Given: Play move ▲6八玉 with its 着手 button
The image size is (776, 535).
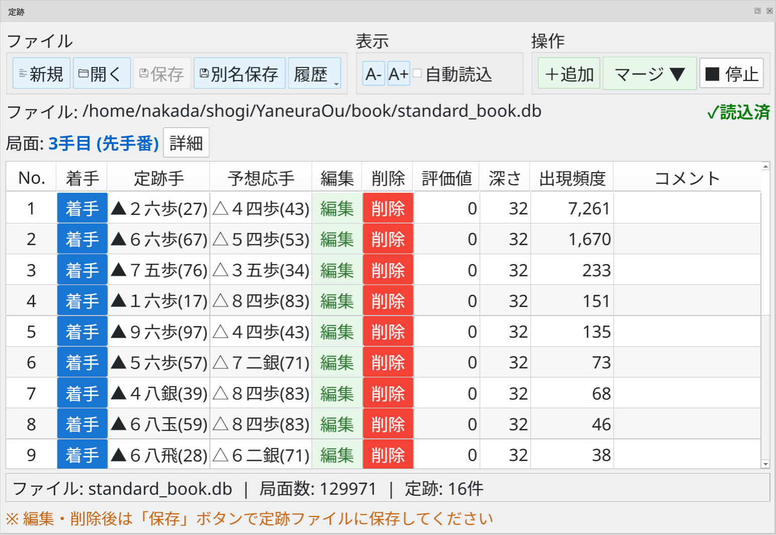Looking at the screenshot, I should [x=82, y=424].
